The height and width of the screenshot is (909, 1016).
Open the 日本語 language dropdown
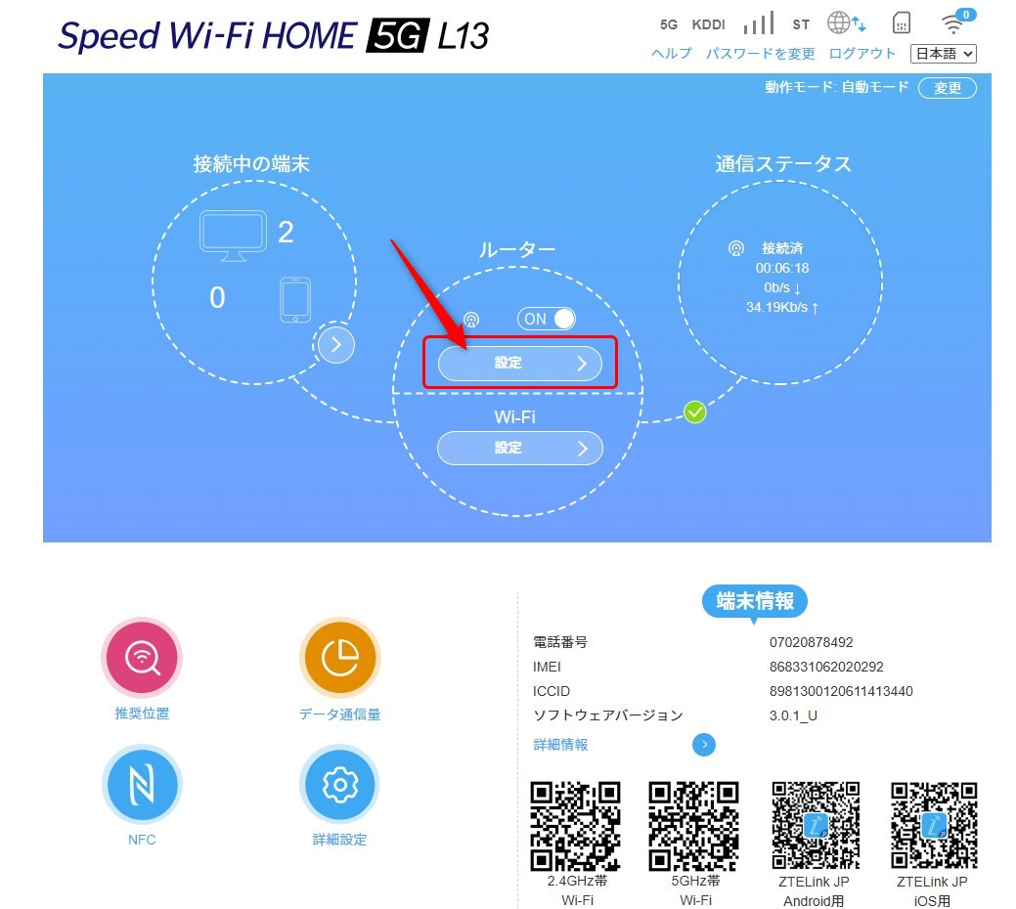(944, 54)
